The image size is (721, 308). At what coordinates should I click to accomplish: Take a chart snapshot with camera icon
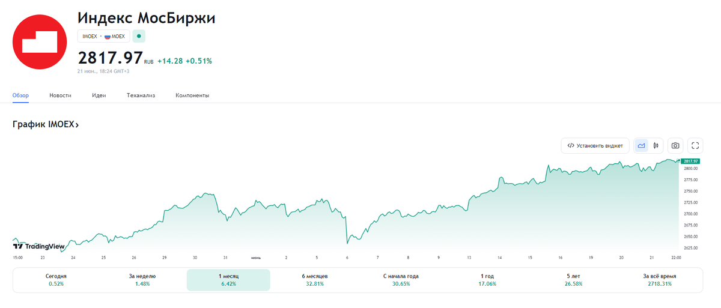coord(676,145)
